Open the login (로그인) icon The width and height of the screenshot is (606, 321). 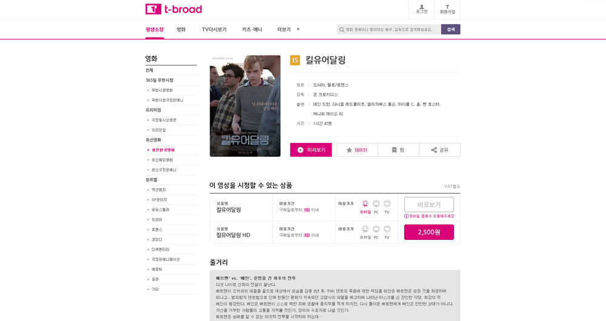coord(422,9)
